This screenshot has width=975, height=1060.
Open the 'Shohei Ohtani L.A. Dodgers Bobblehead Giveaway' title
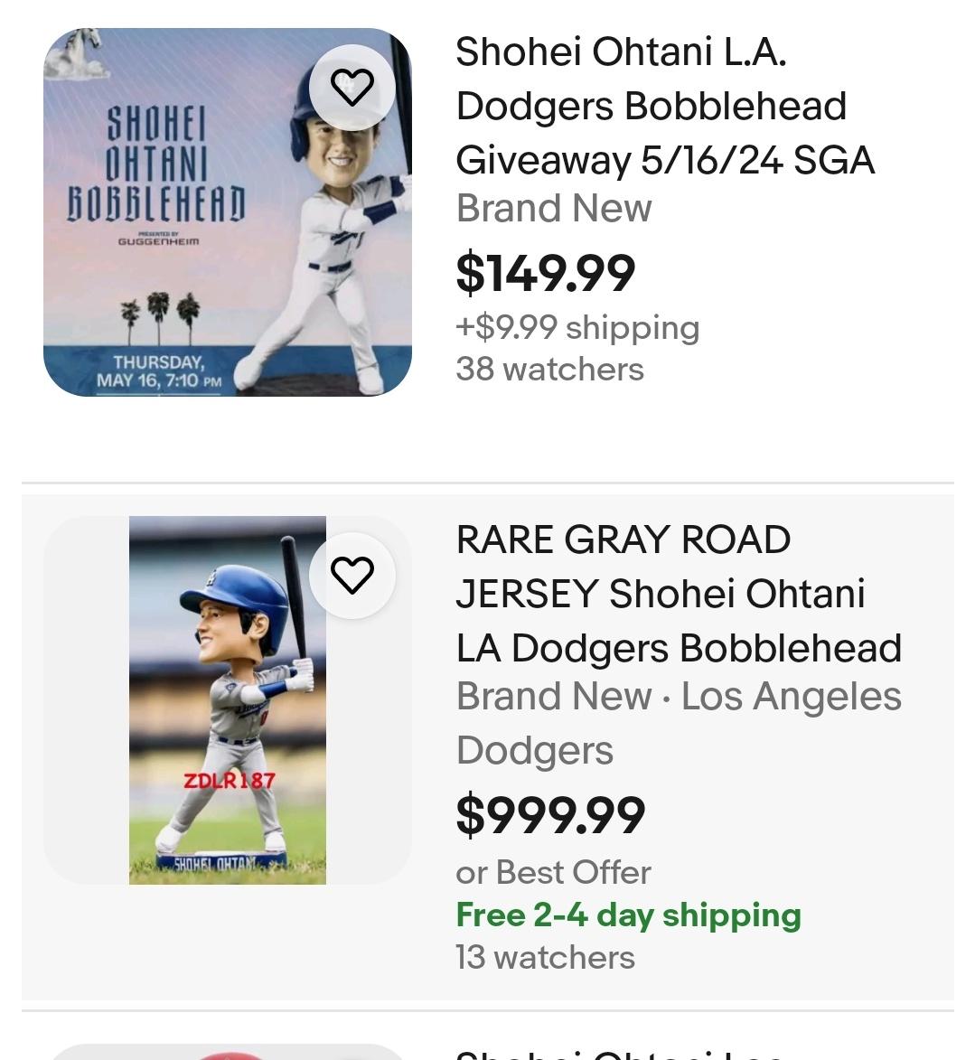point(664,106)
